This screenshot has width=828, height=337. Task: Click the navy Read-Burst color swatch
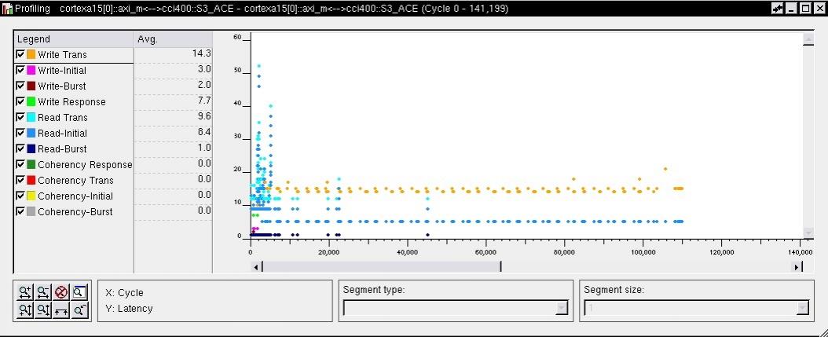(31, 149)
